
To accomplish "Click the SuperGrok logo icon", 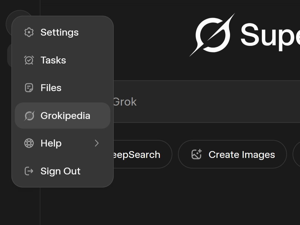I will 212,35.
